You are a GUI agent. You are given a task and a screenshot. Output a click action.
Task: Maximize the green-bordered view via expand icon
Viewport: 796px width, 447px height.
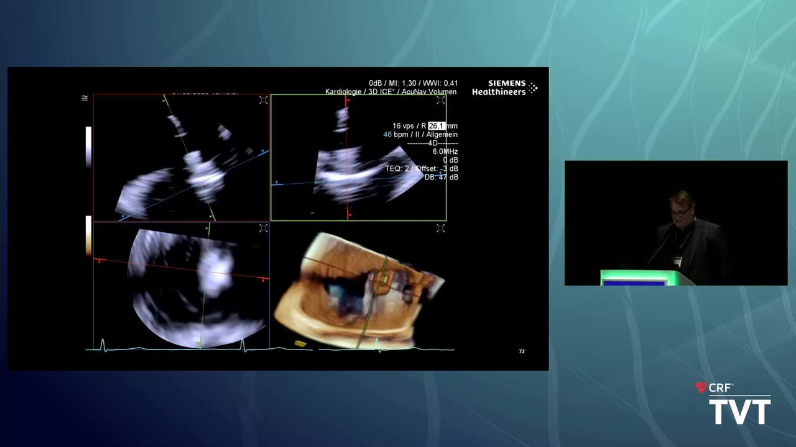tap(440, 100)
